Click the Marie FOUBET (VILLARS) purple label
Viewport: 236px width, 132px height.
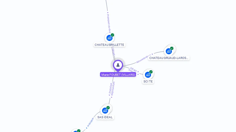(x=118, y=75)
